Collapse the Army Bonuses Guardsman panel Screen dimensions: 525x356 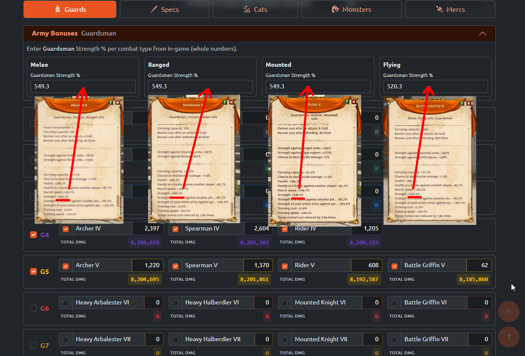482,33
